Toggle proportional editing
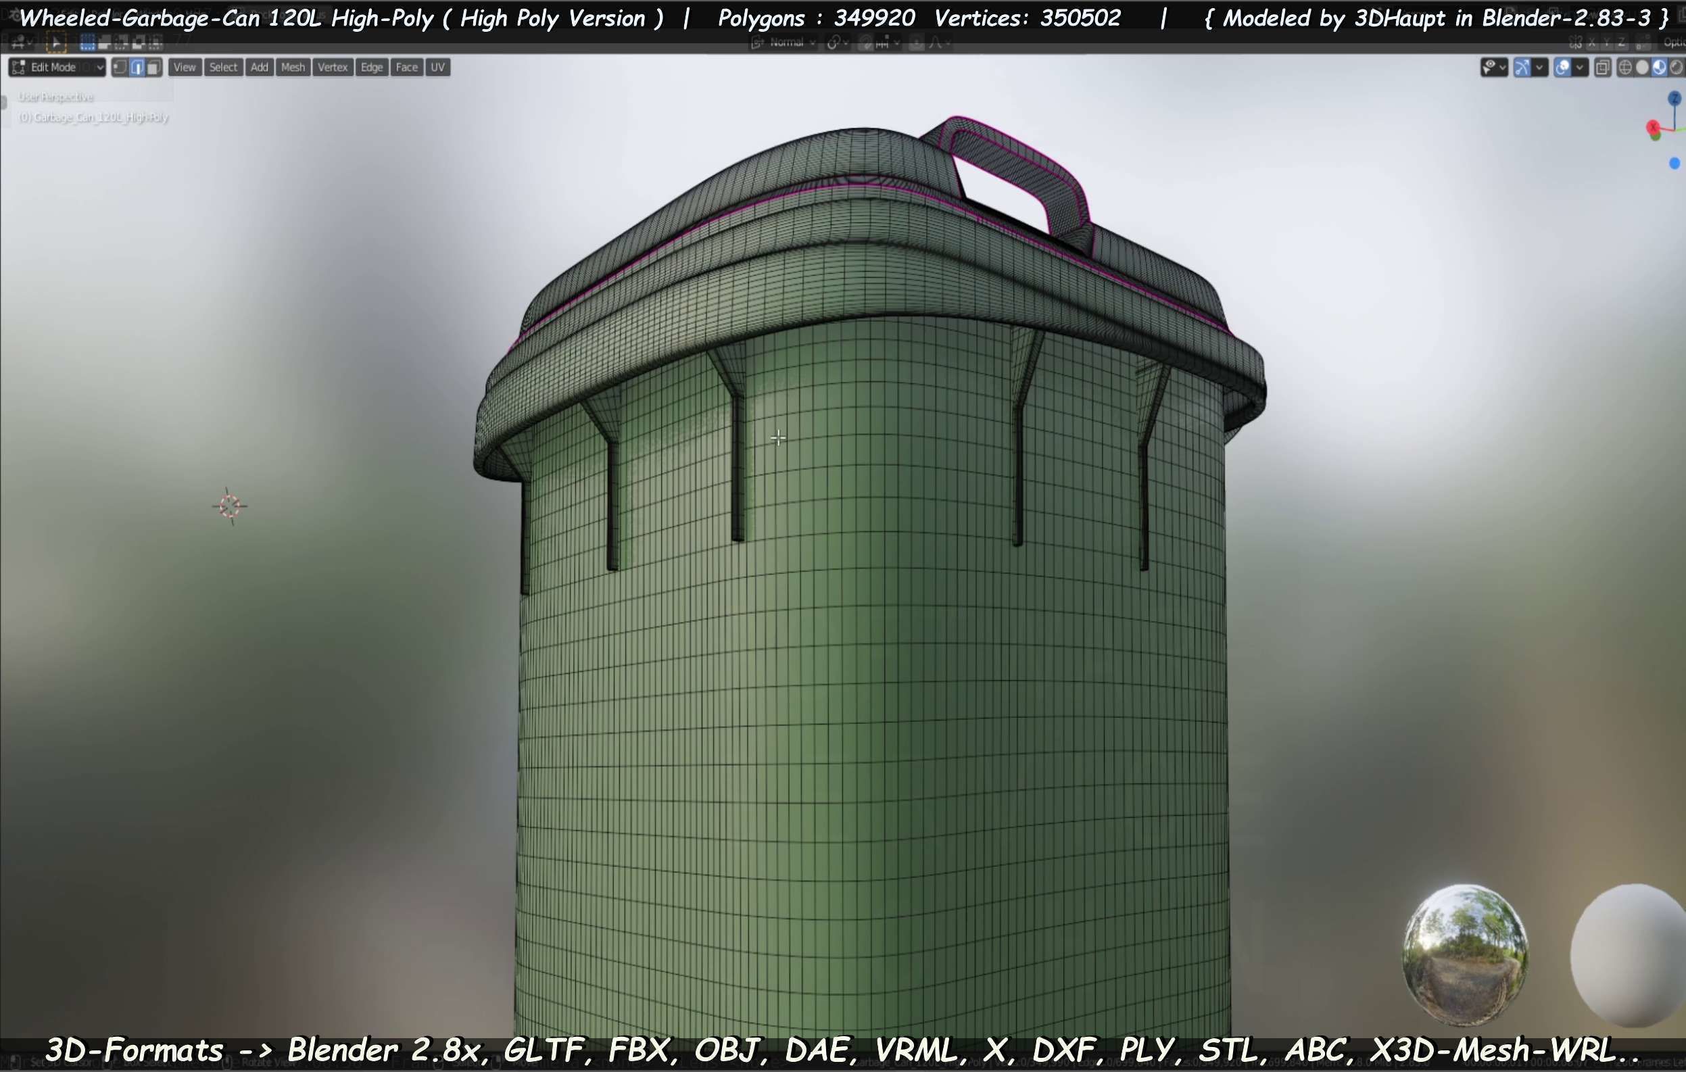This screenshot has width=1686, height=1072. click(x=917, y=43)
